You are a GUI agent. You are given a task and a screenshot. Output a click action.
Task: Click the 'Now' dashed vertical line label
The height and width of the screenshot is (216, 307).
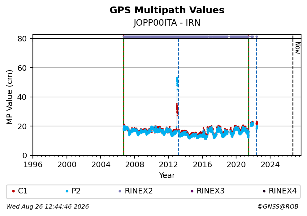(x=298, y=48)
